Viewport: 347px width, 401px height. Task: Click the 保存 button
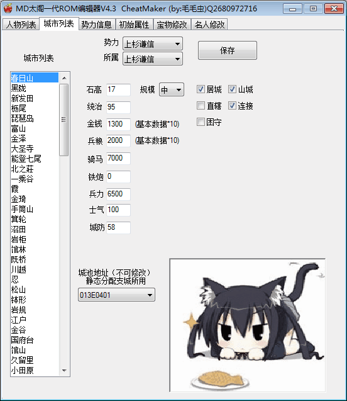tap(228, 50)
